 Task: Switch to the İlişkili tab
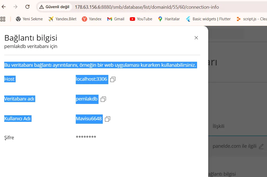coord(219,126)
